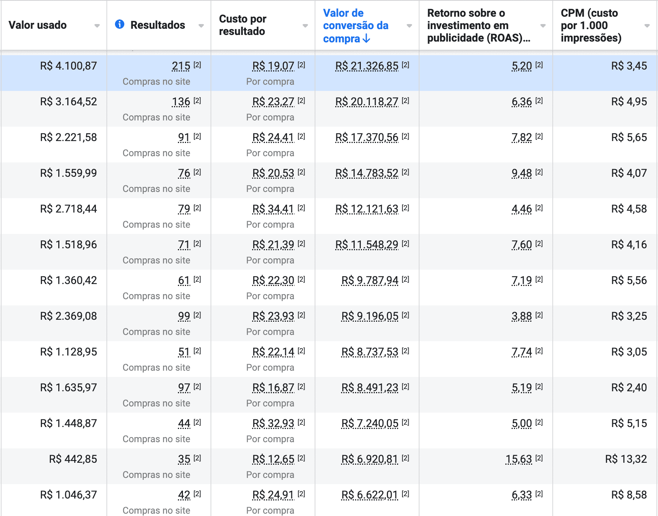This screenshot has width=658, height=516.
Task: Click the 15,63 ROAS value
Action: (519, 459)
